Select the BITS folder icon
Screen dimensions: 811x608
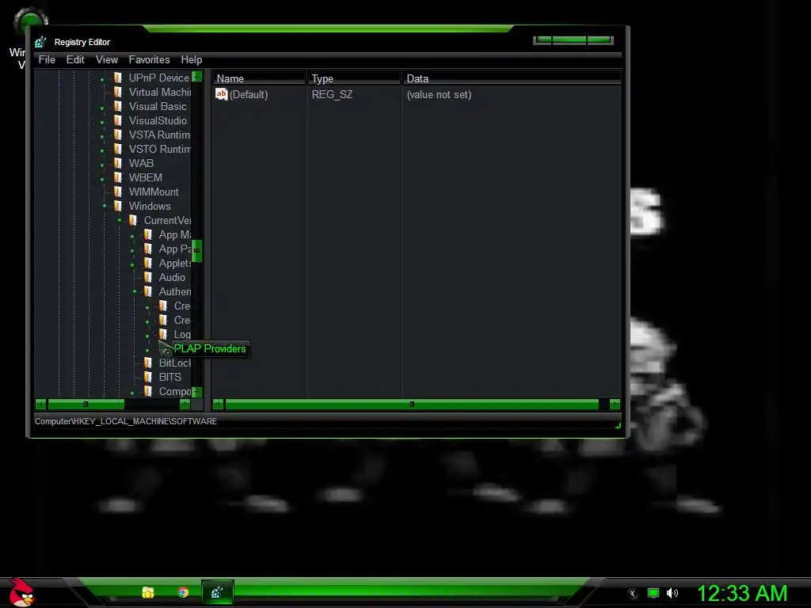coord(148,377)
